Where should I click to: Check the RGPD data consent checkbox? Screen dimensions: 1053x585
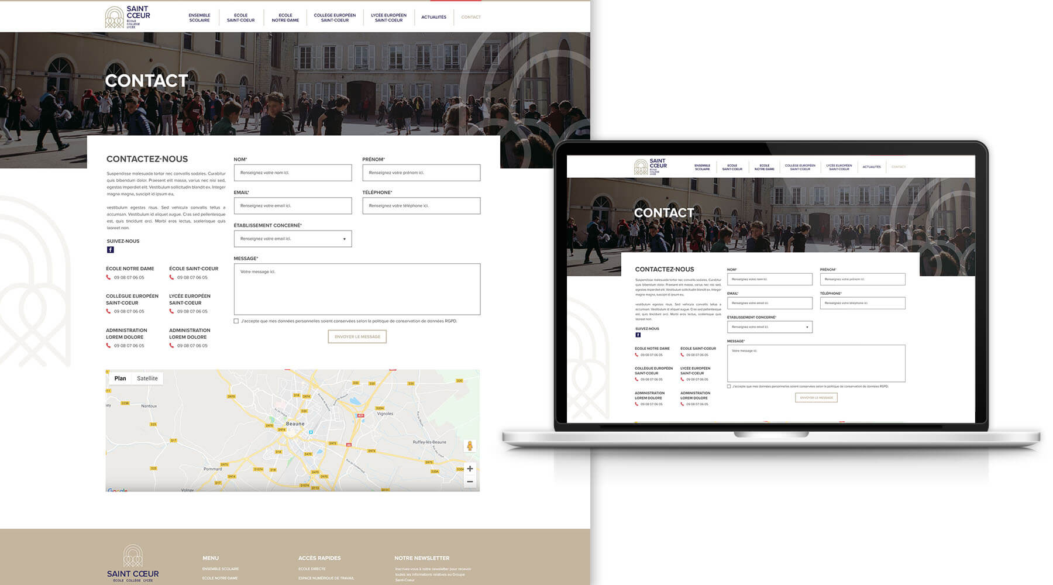pos(235,320)
